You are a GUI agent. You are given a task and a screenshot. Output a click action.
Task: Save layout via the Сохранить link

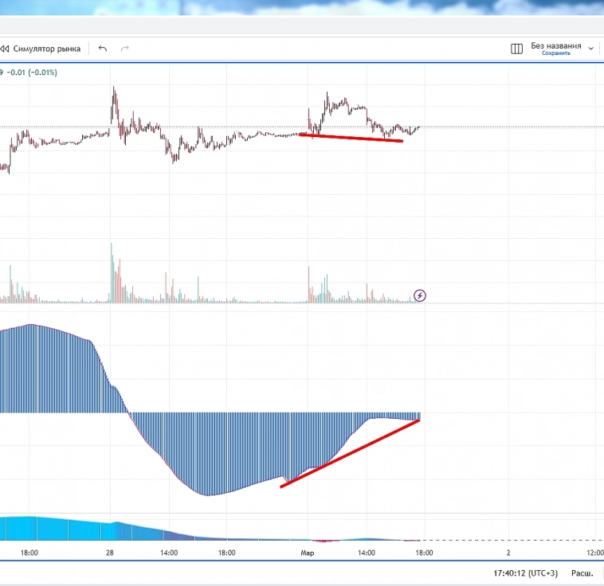555,53
